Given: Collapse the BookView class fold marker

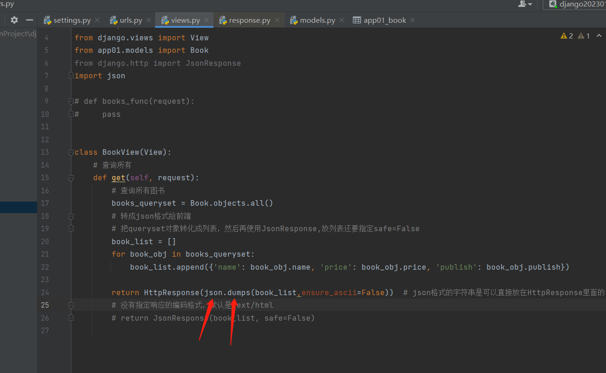Looking at the screenshot, I should 71,152.
